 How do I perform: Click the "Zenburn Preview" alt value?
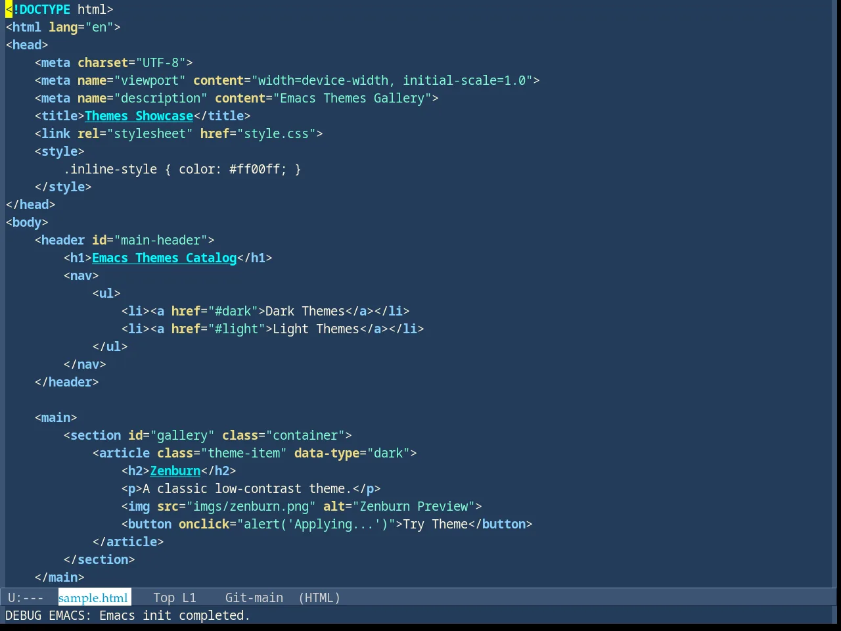(414, 506)
